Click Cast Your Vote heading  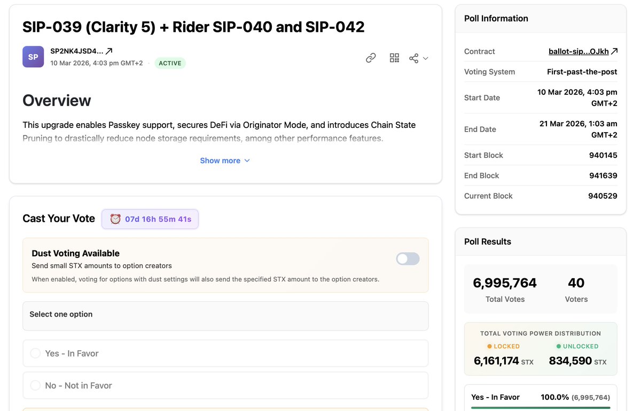pos(59,219)
